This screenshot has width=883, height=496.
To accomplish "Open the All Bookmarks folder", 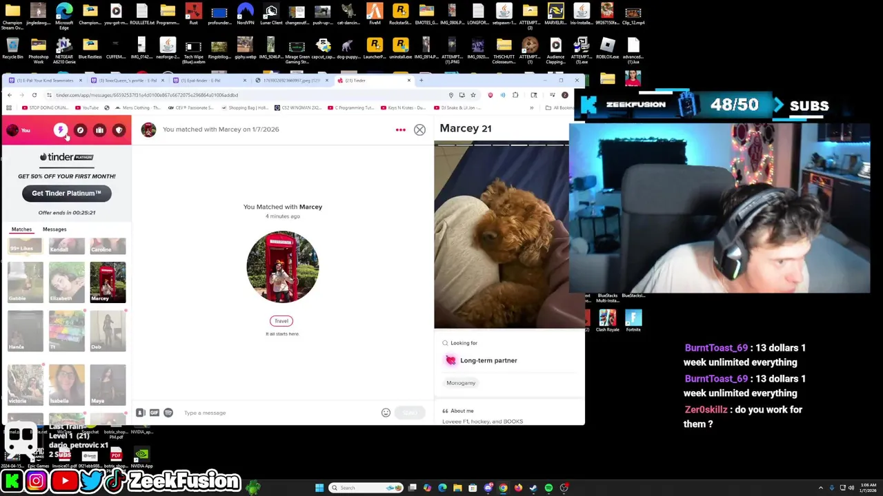I will click(559, 108).
